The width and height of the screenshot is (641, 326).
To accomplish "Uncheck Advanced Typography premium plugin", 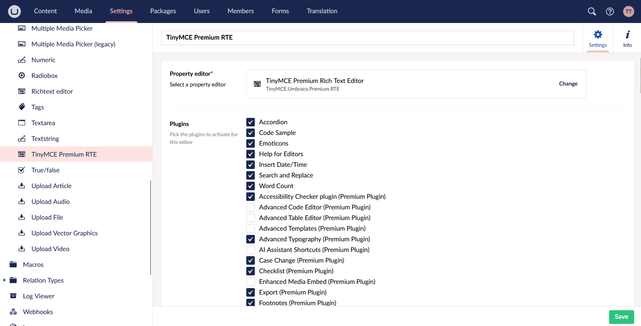I will 251,239.
